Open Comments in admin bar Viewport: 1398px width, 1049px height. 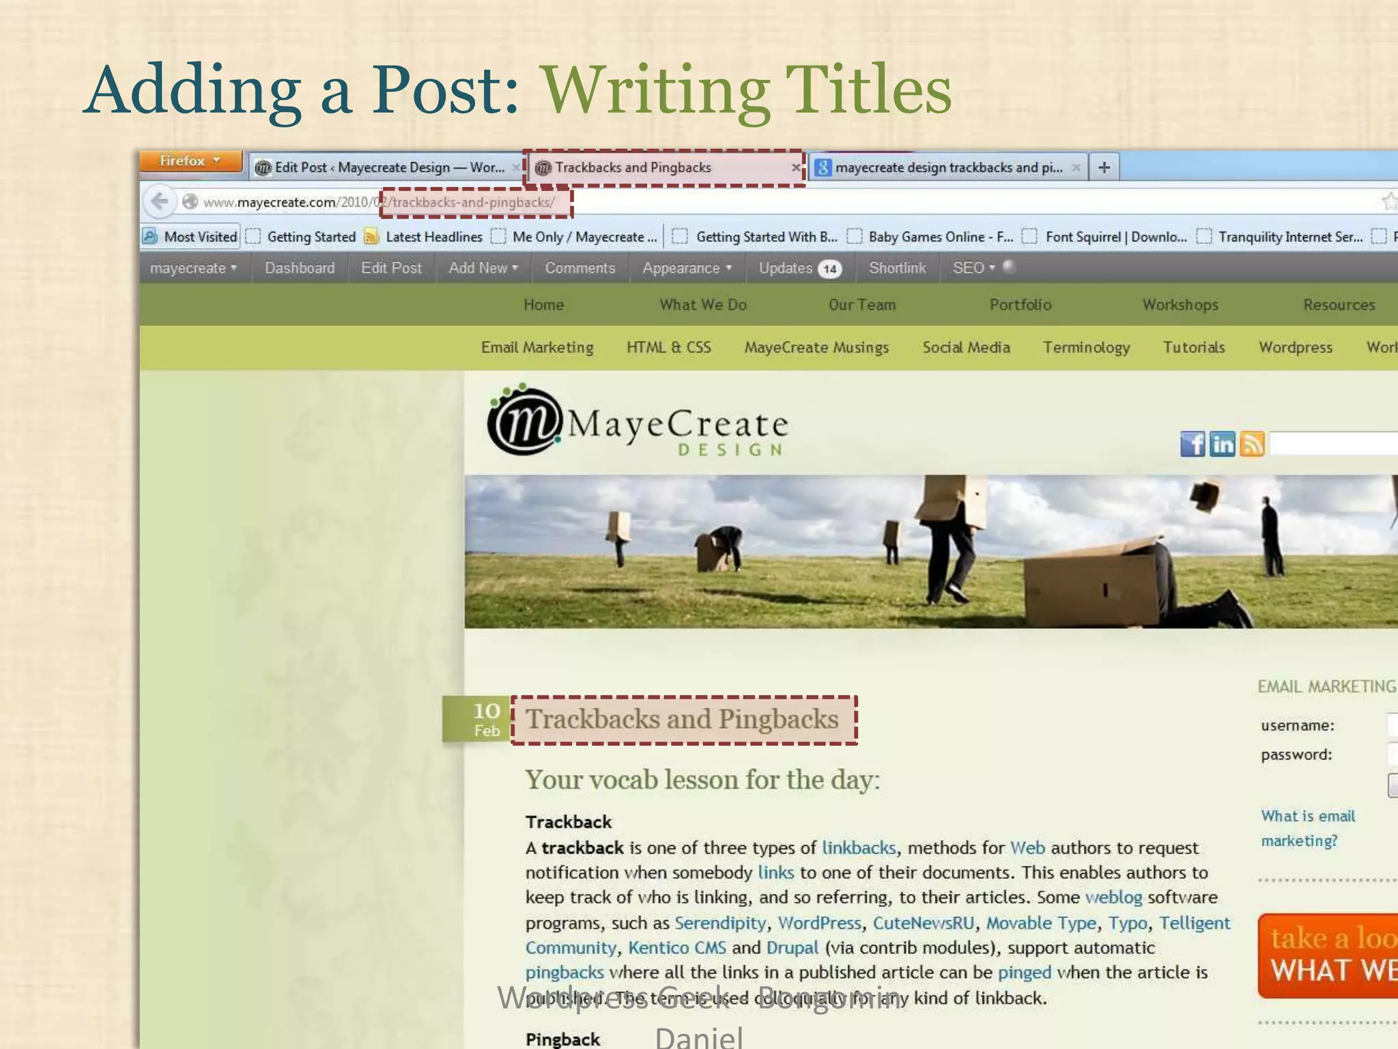pyautogui.click(x=580, y=268)
